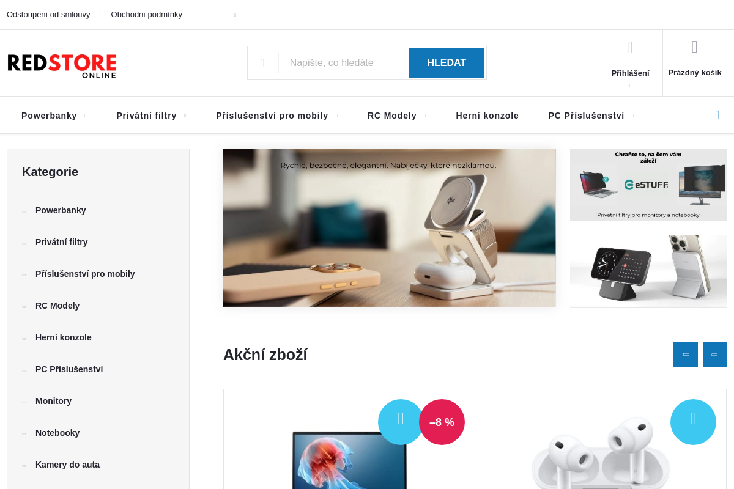The image size is (734, 489).
Task: Click the search magnifier icon in search box
Action: (262, 63)
